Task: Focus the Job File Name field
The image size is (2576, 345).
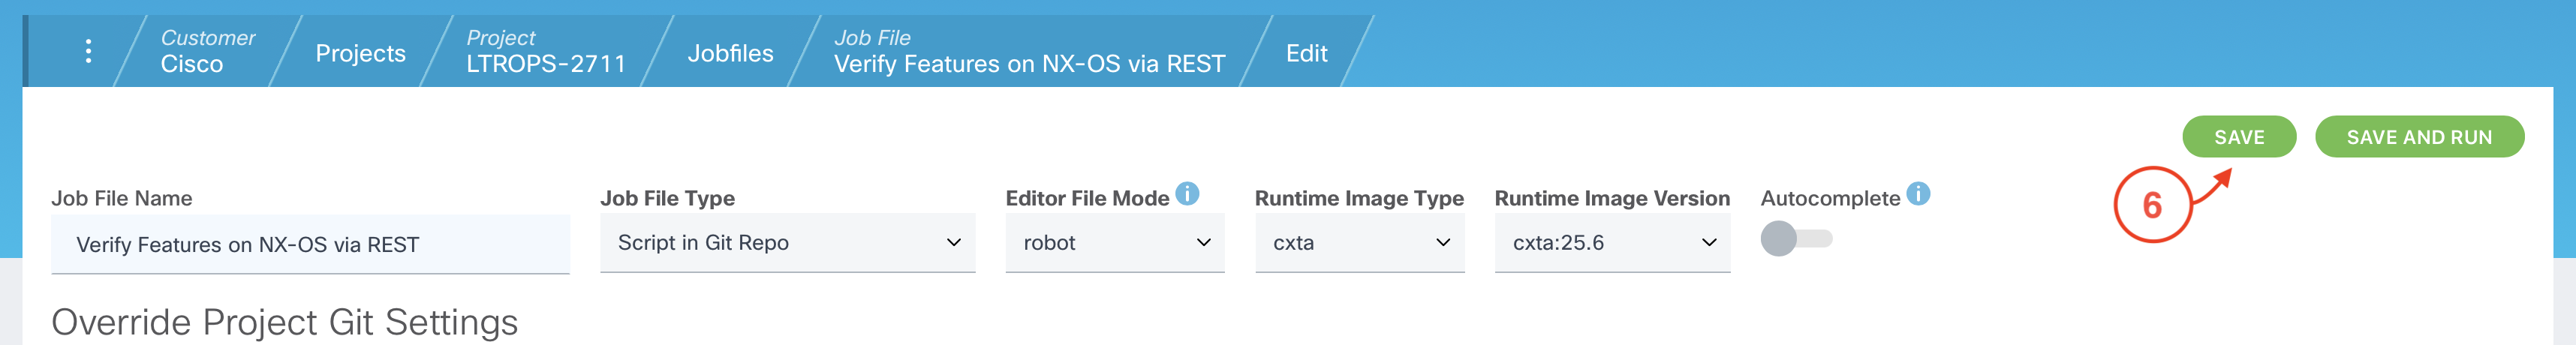Action: coord(310,245)
